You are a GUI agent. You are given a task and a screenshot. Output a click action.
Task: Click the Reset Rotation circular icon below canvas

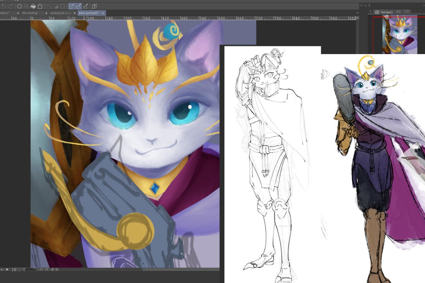click(52, 270)
